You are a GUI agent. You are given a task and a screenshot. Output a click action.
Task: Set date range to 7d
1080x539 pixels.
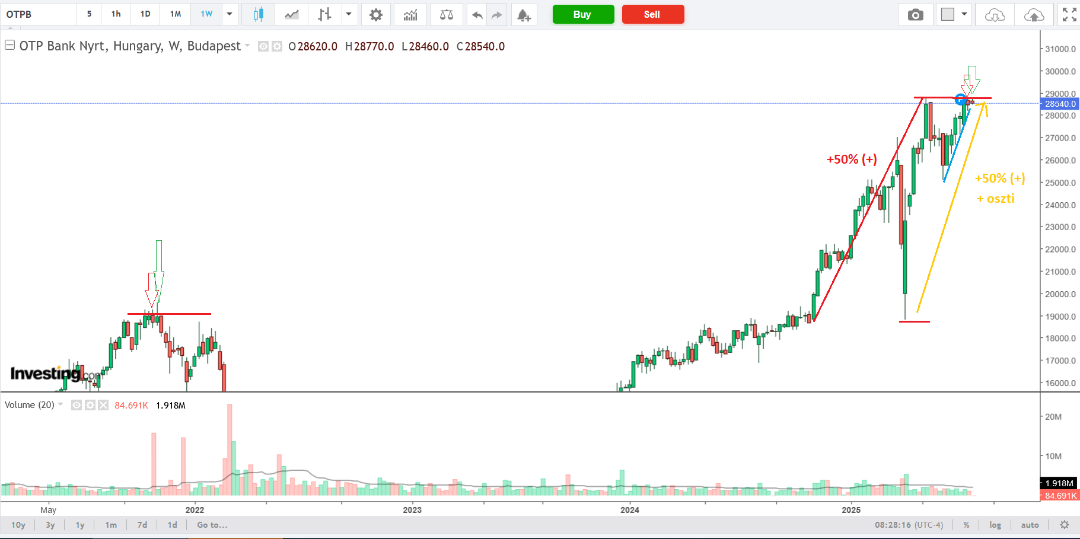click(142, 525)
